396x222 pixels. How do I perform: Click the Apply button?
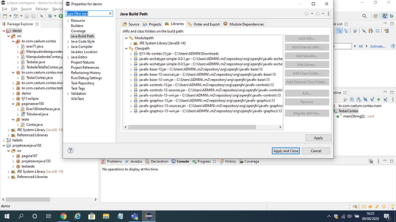coord(318,138)
